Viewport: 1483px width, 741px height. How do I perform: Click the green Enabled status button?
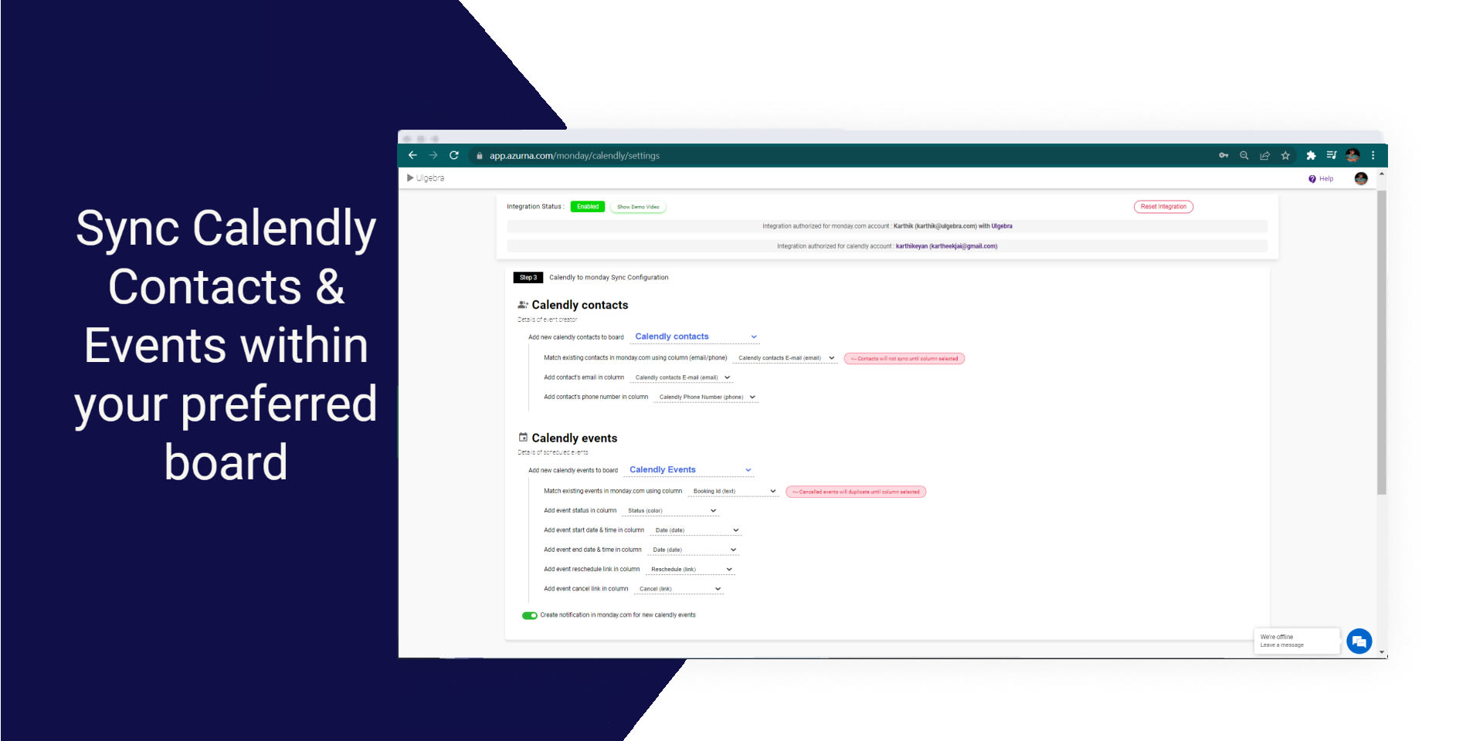[588, 207]
